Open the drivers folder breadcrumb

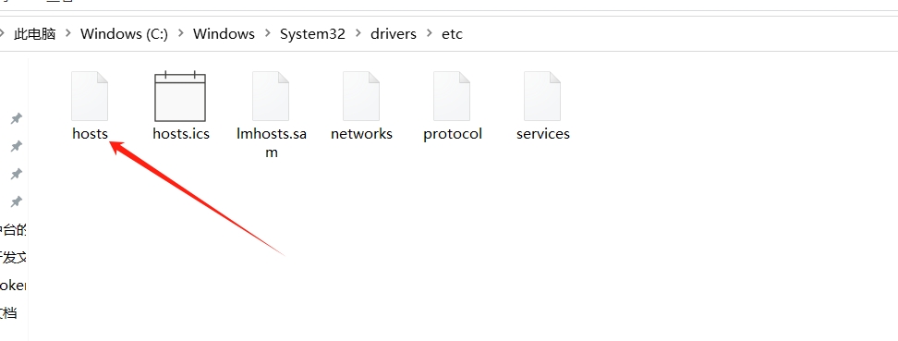click(394, 34)
